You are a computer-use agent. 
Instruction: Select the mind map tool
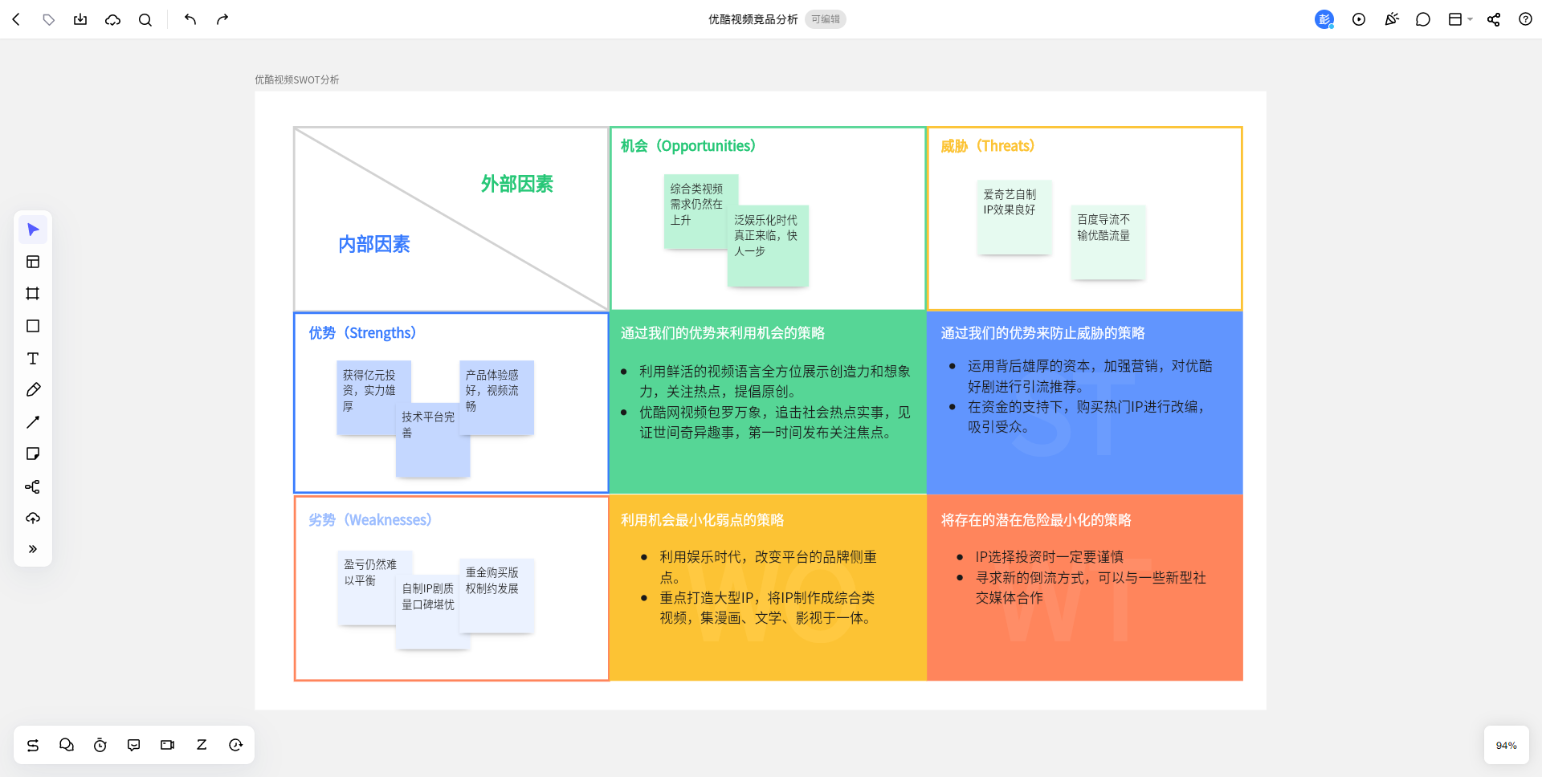(33, 486)
